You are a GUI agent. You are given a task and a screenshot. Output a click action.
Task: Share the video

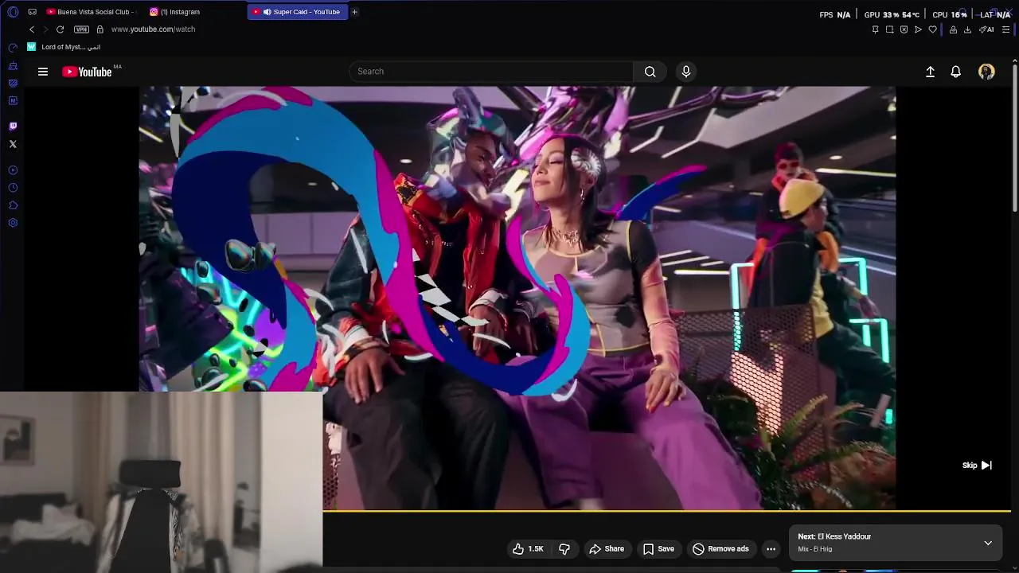[x=606, y=549]
